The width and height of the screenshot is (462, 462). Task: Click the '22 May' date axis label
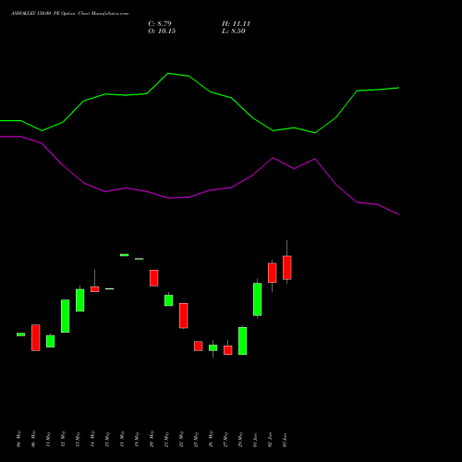click(x=181, y=439)
